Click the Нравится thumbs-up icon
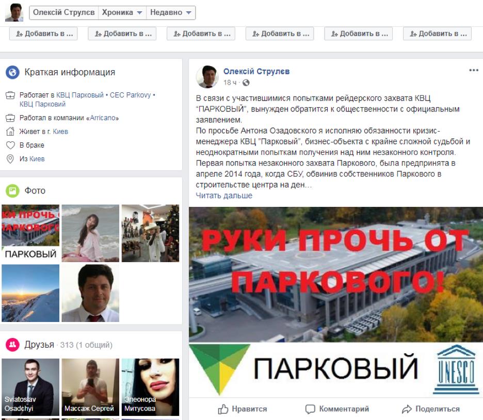Viewport: 483px width, 420px height. [x=223, y=409]
